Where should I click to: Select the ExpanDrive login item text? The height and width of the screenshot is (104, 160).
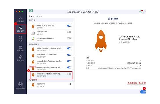[x=41, y=84]
